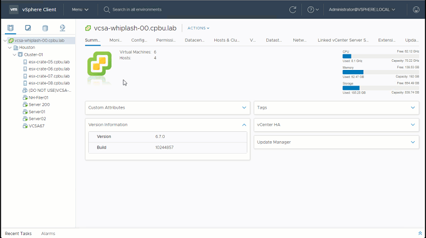Open the Hosts and Clusters inventory view
Image resolution: width=426 pixels, height=238 pixels.
[10, 28]
